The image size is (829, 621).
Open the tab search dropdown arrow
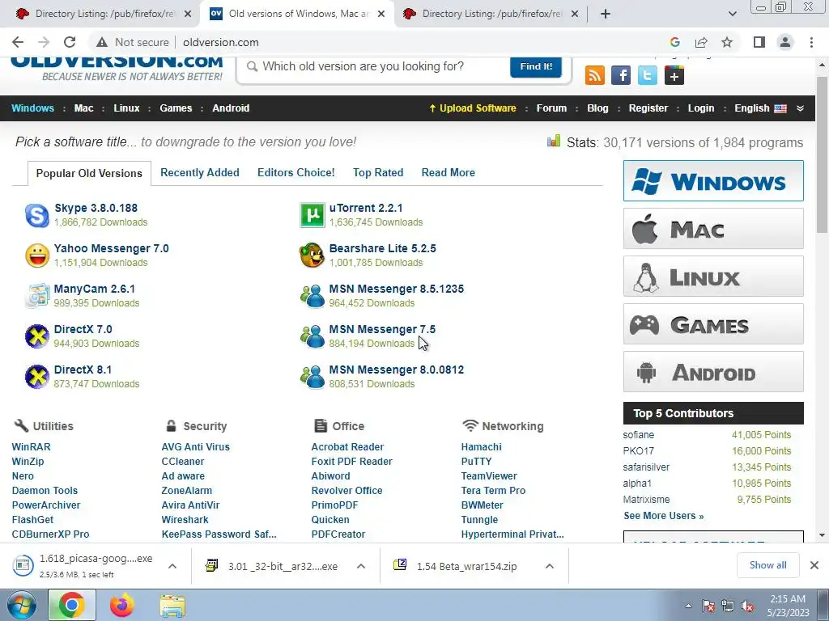coord(732,14)
